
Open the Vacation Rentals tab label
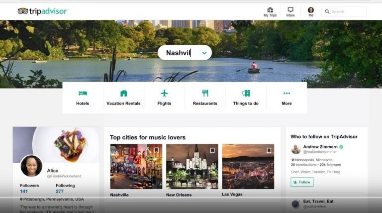point(123,104)
